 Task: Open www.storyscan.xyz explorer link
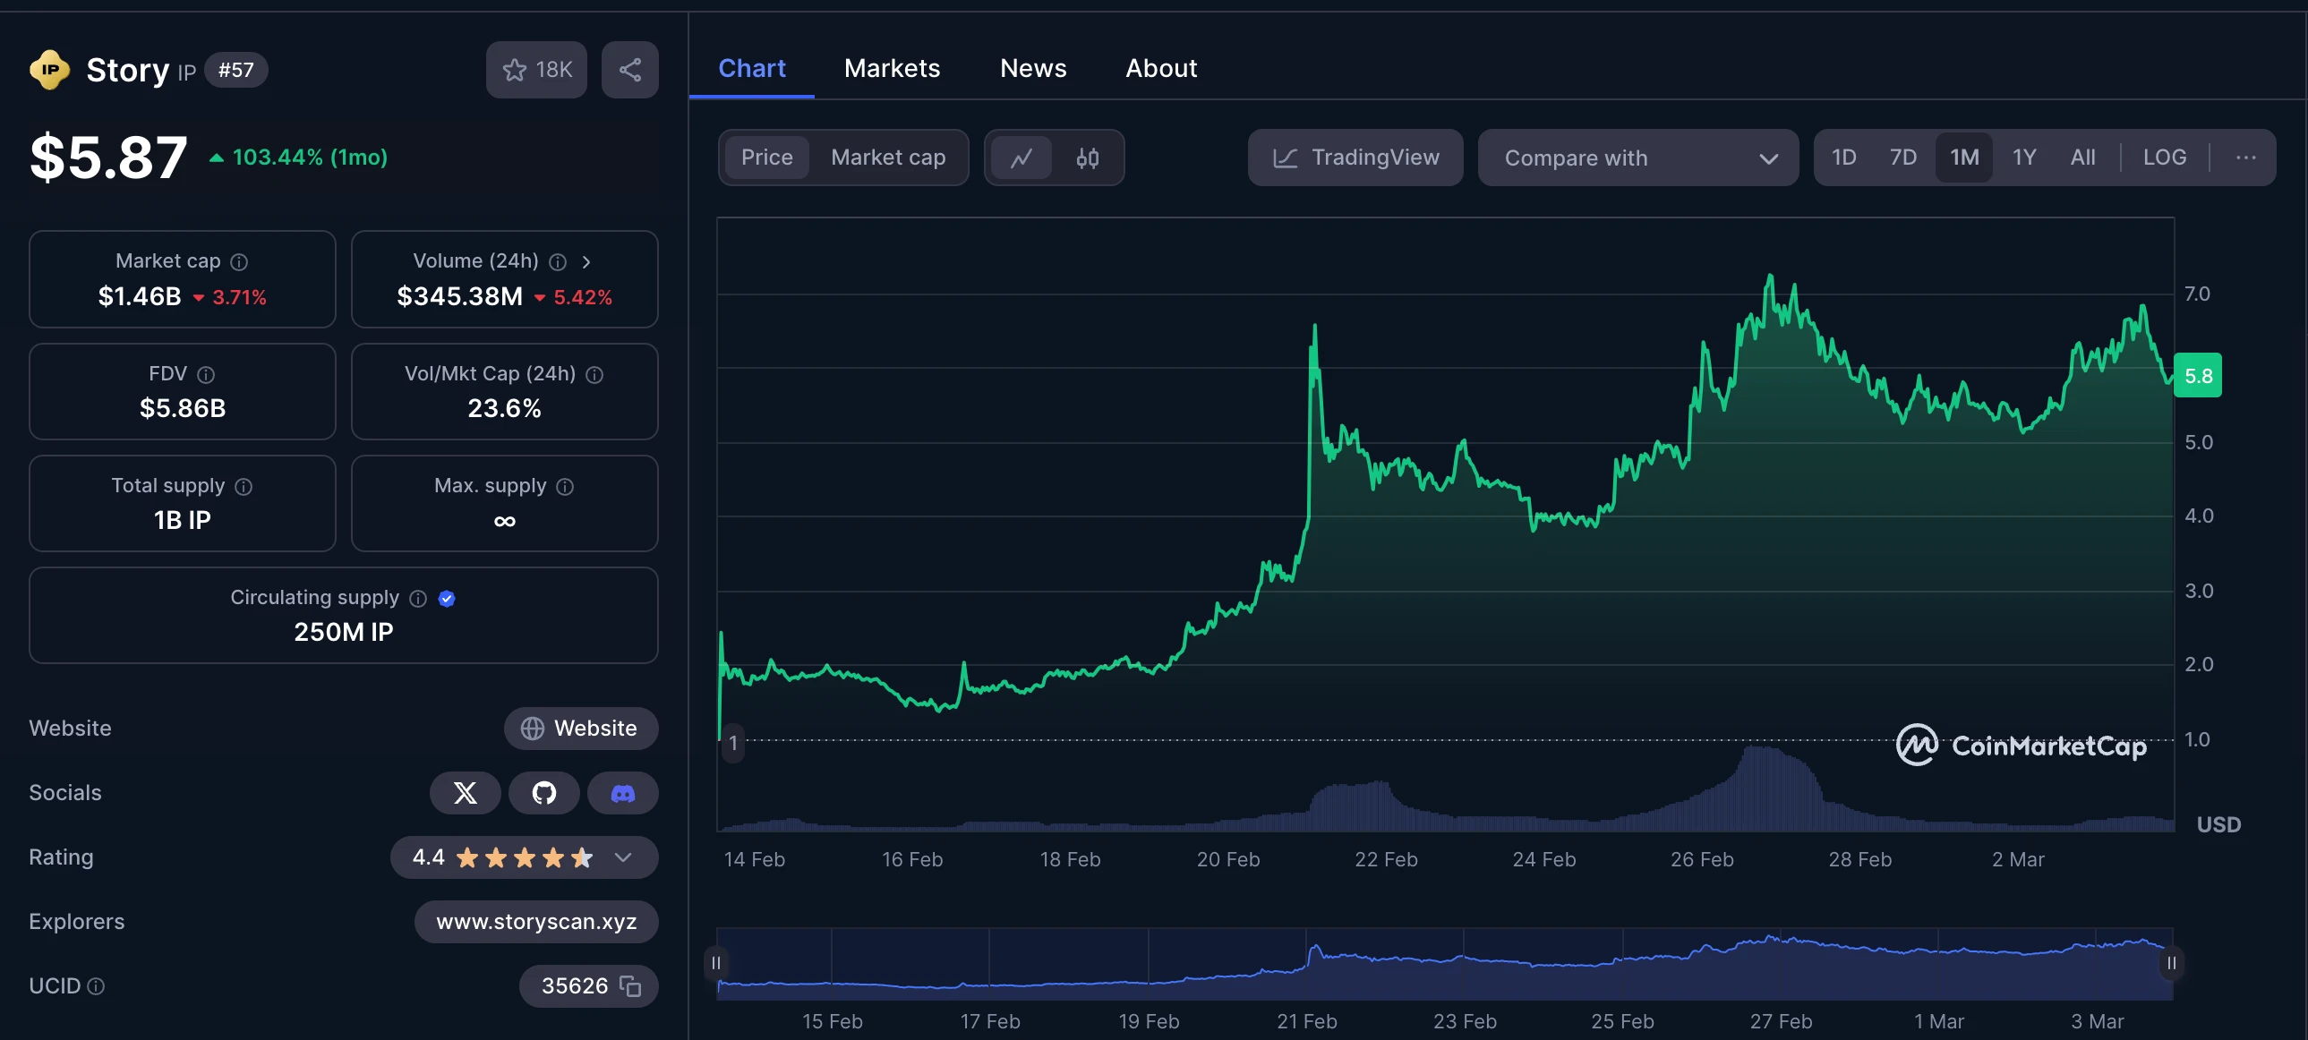pyautogui.click(x=535, y=922)
